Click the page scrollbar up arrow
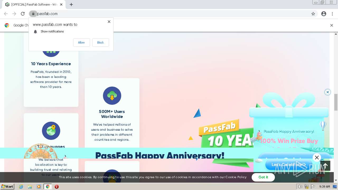Screen dimensions: 338x190 pyautogui.click(x=336, y=34)
